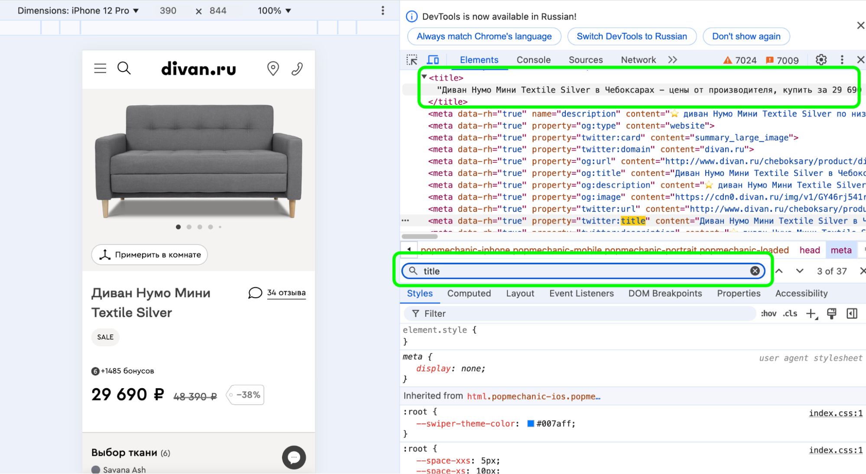
Task: Open the Dimensions device dropdown
Action: click(78, 10)
